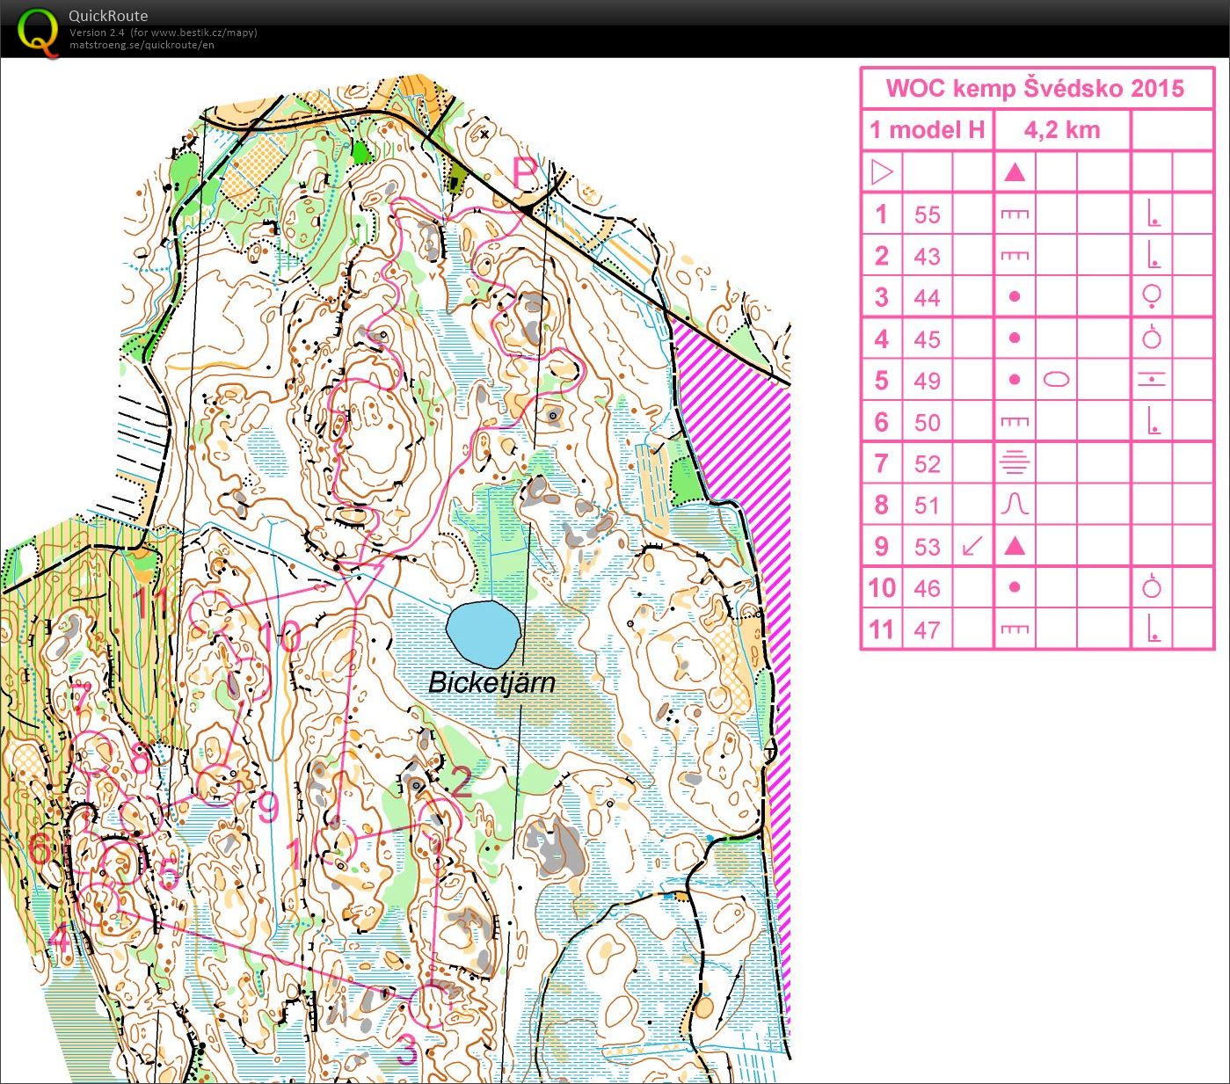Click the 'WOC kemp Švédsko 2015' heading
The width and height of the screenshot is (1230, 1084).
coord(1035,88)
